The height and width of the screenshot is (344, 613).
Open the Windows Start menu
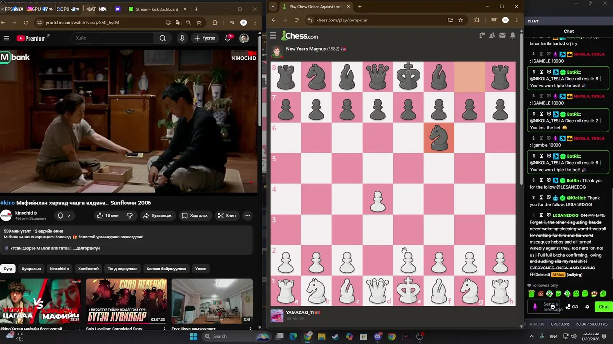[x=193, y=336]
